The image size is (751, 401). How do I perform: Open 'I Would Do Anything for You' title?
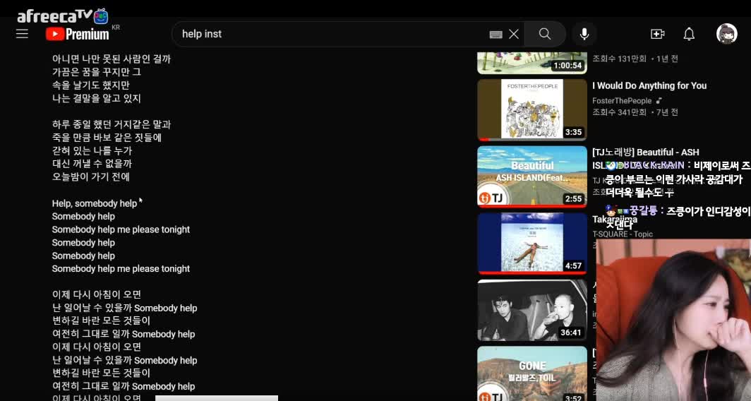649,85
